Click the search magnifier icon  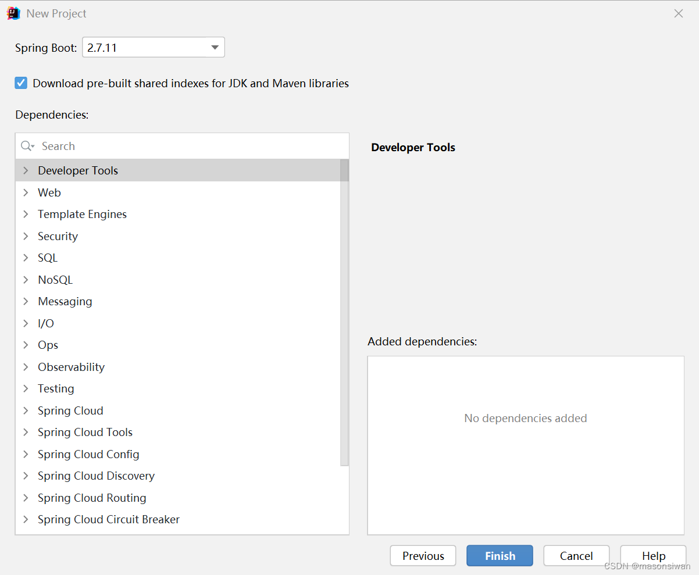(x=27, y=146)
